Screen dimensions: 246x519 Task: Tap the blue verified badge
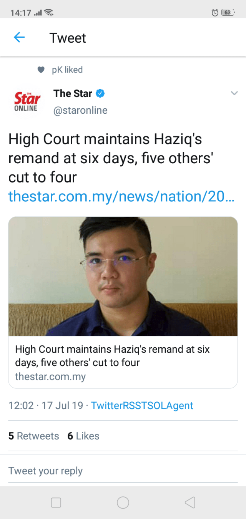(101, 93)
